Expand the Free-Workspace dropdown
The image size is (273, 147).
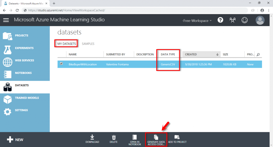(x=197, y=21)
